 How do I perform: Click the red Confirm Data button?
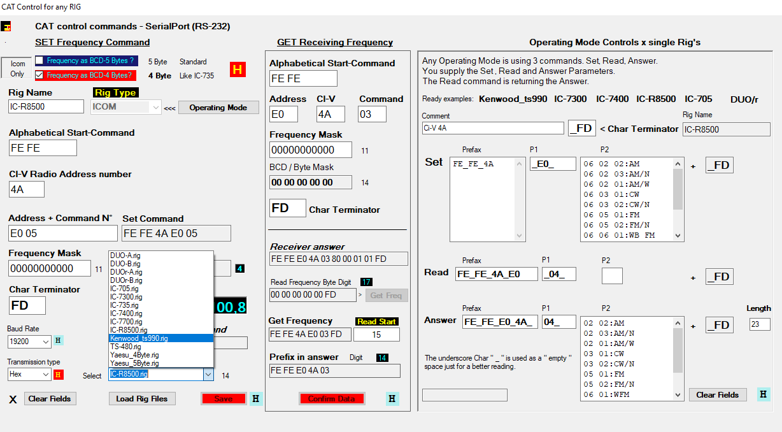(x=331, y=399)
